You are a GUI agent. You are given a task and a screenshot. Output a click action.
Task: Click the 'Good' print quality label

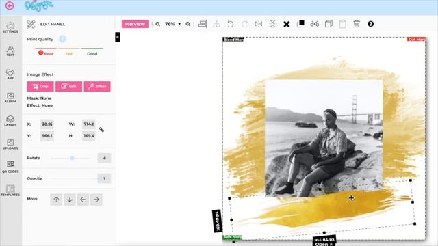[92, 54]
